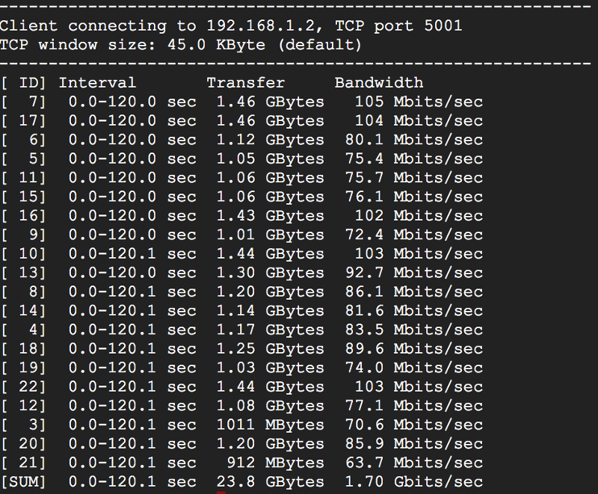Image resolution: width=598 pixels, height=494 pixels.
Task: Click the SUM row label
Action: pos(24,482)
